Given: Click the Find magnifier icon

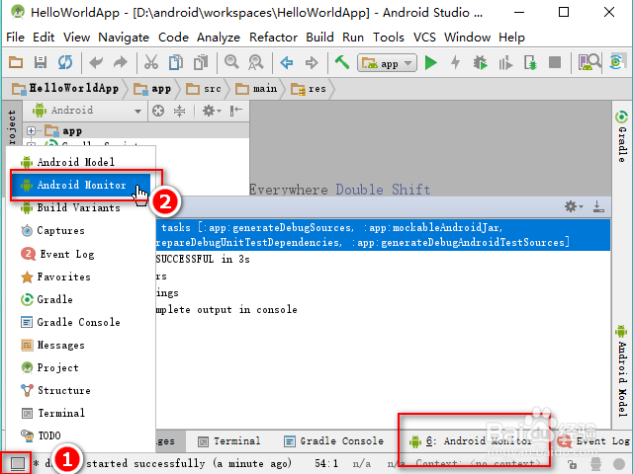Looking at the screenshot, I should (x=231, y=62).
